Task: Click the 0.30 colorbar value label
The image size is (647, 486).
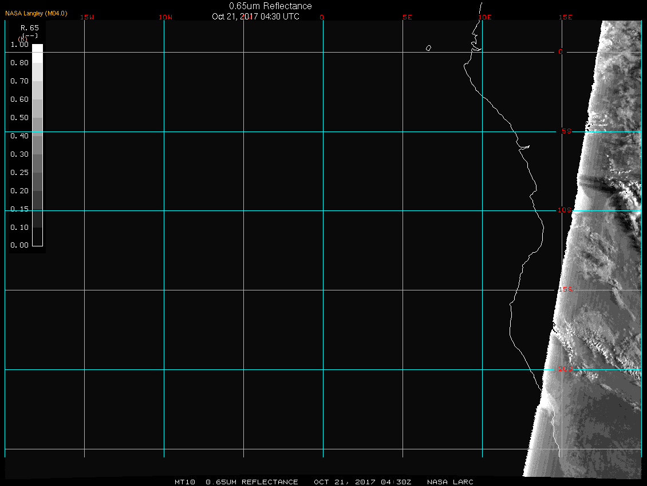Action: pyautogui.click(x=19, y=154)
